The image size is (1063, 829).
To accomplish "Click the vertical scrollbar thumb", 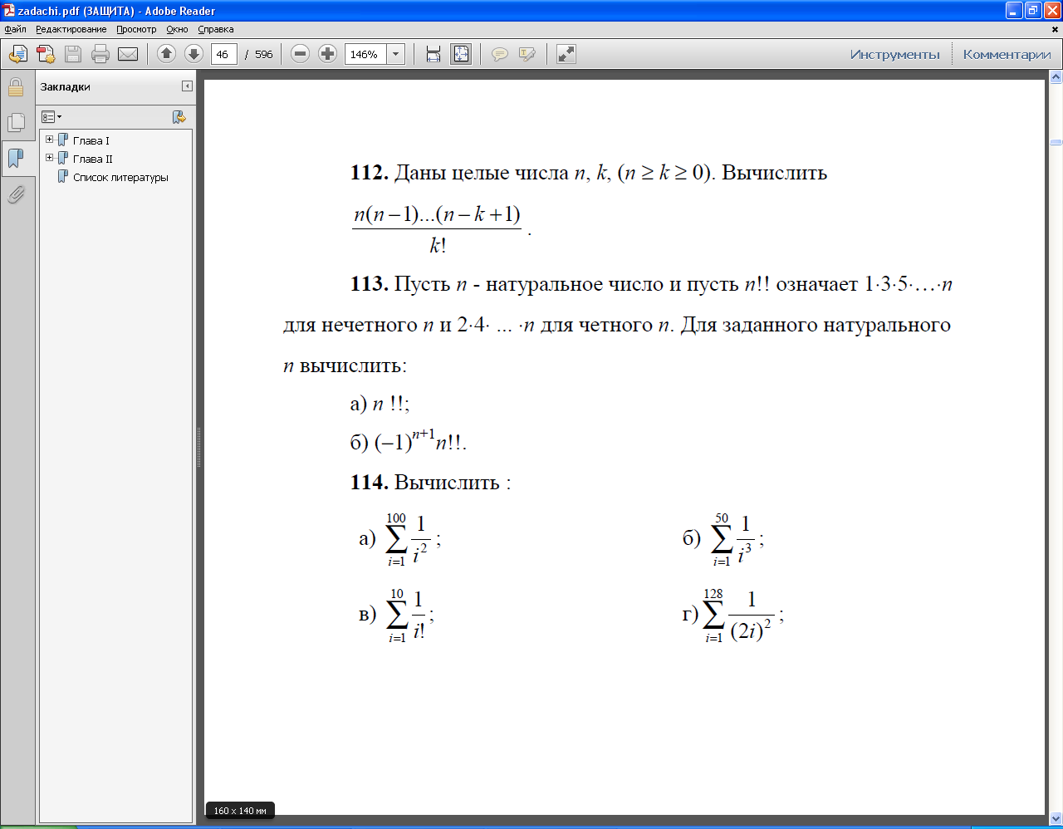I will (1056, 143).
